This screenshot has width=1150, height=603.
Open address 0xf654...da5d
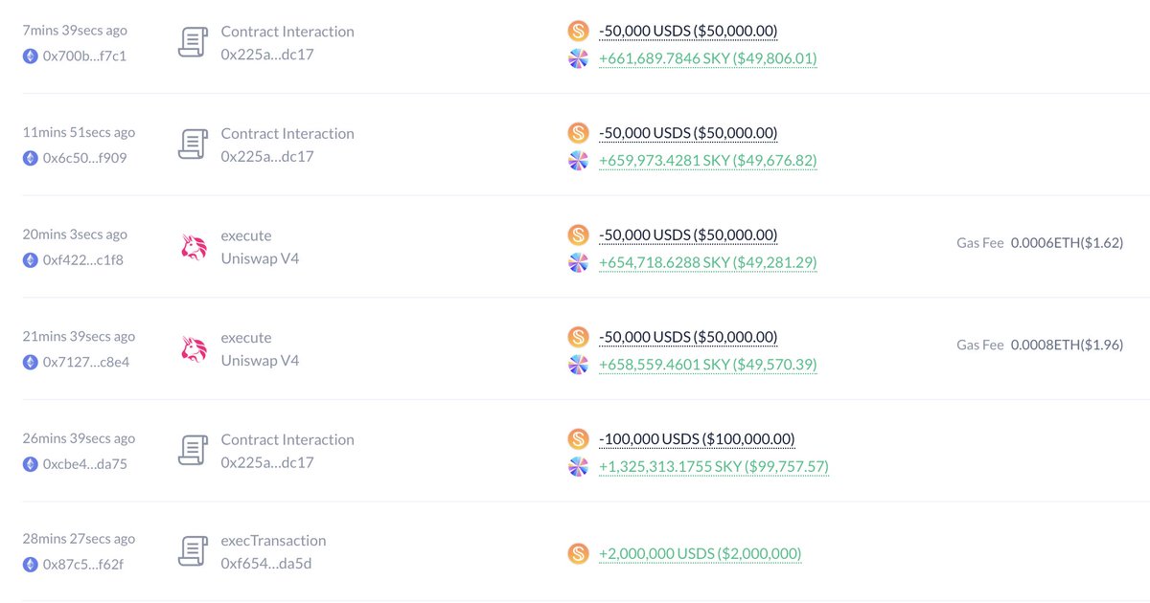coord(266,564)
